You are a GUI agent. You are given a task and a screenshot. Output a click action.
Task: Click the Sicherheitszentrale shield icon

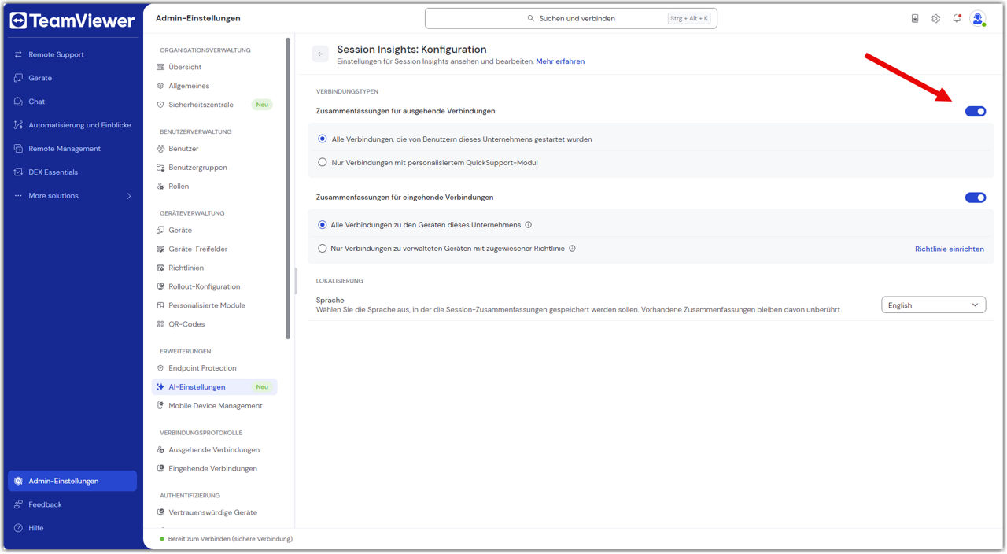(160, 105)
